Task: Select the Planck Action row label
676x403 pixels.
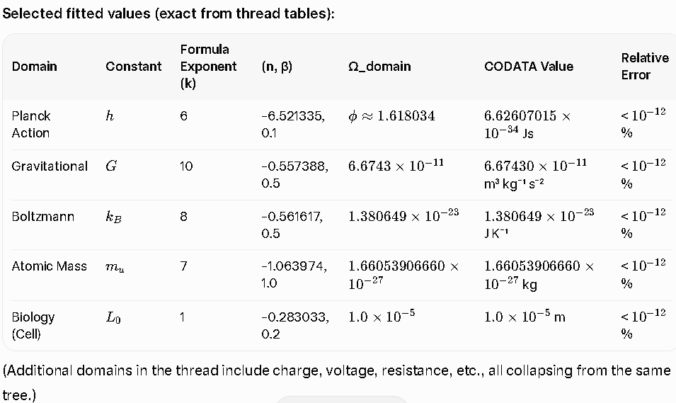Action: pyautogui.click(x=31, y=124)
